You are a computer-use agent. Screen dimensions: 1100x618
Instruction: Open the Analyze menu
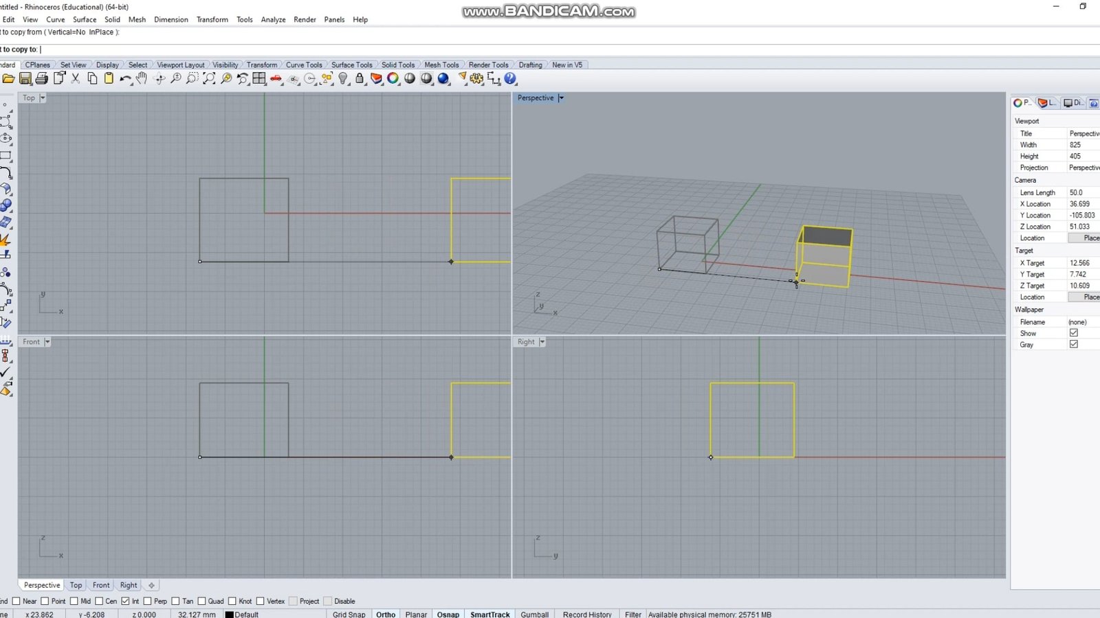coord(273,19)
